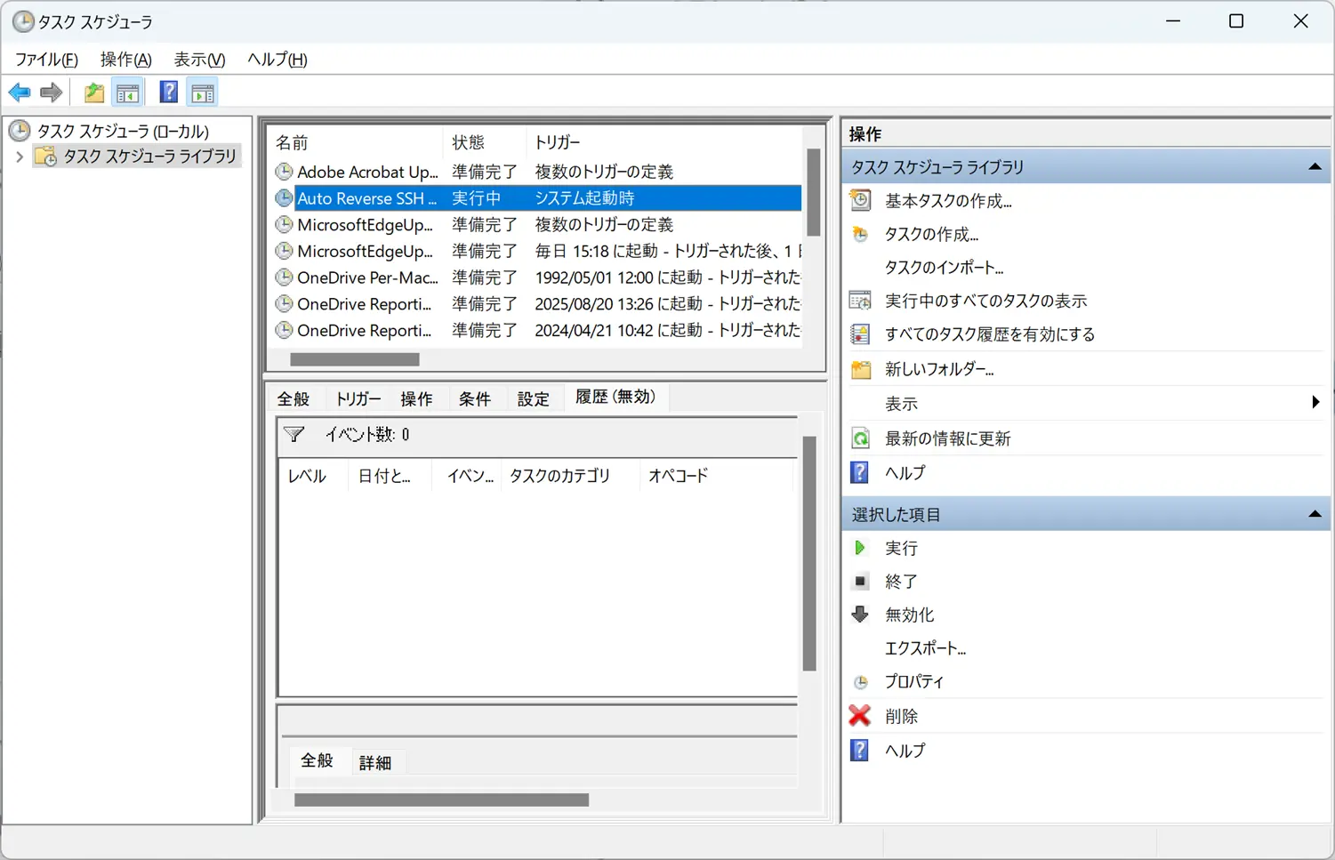This screenshot has height=860, width=1335.
Task: Open the blue Help toolbar icon
Action: point(168,92)
